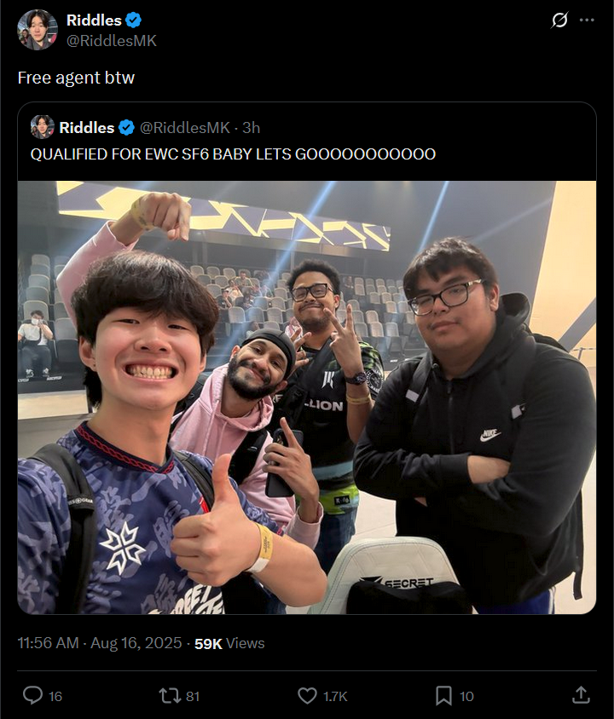614x719 pixels.
Task: Click the Riddles display name in header
Action: pos(94,20)
